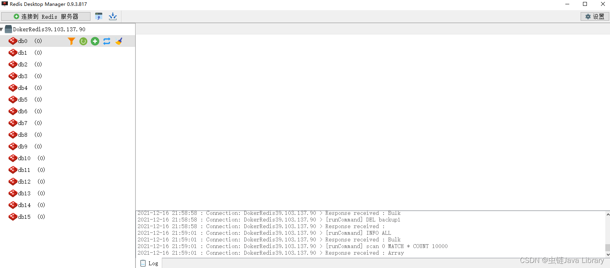
Task: Minimize the Redis Desktop Manager window
Action: point(567,4)
